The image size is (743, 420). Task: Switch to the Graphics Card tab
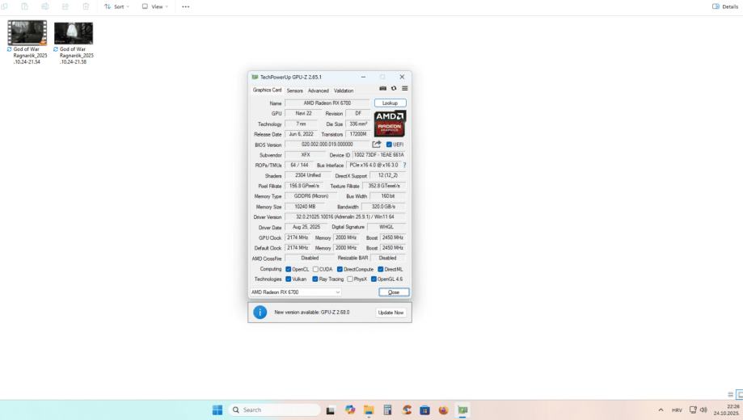click(x=267, y=90)
